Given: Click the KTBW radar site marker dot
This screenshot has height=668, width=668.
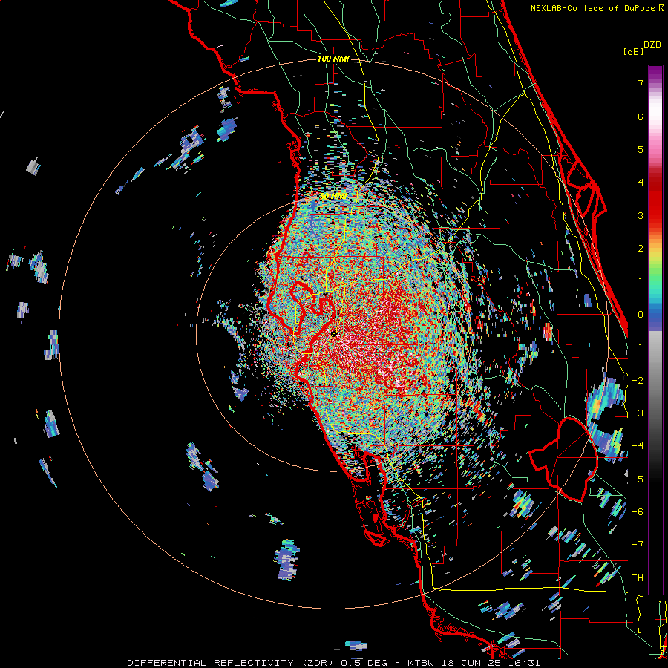Looking at the screenshot, I should tap(333, 333).
